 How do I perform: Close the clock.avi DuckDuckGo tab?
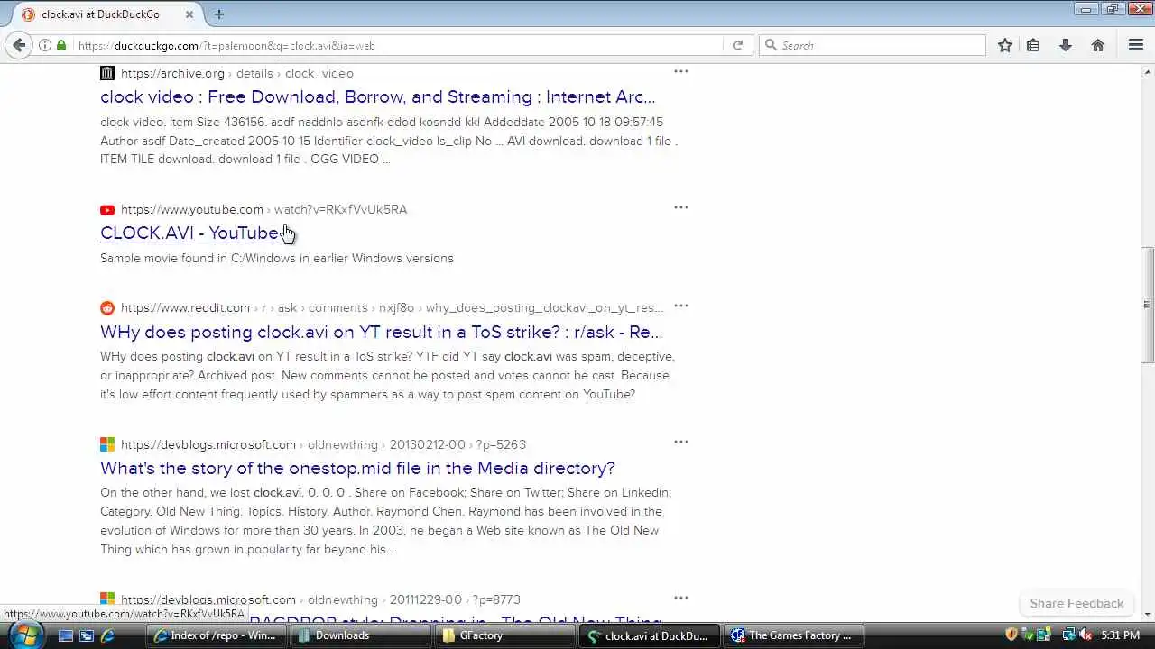tap(190, 14)
